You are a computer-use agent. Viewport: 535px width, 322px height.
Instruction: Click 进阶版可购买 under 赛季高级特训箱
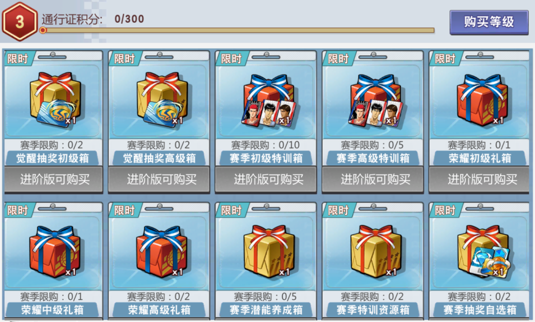click(374, 179)
